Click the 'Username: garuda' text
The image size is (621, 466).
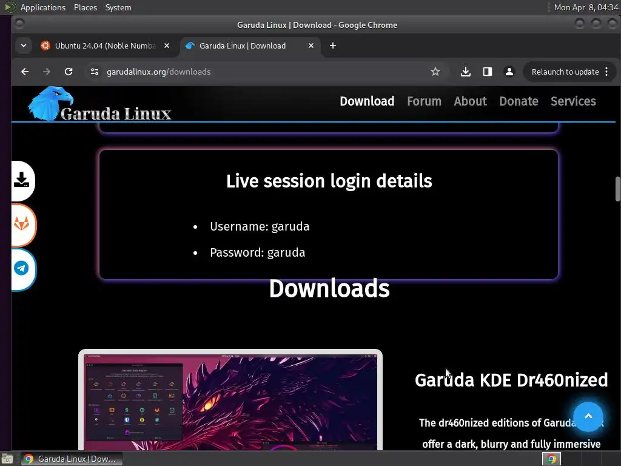pos(260,226)
